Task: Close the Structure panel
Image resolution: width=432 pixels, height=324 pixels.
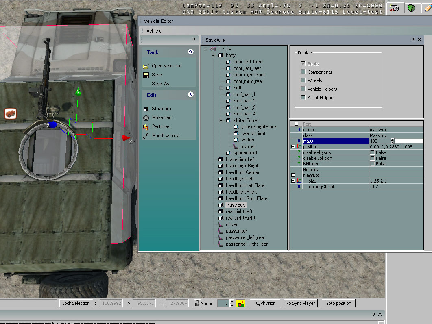Action: [x=419, y=40]
